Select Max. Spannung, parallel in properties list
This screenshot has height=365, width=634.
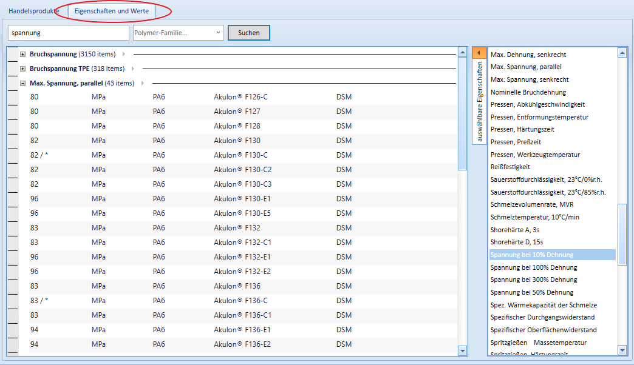526,67
